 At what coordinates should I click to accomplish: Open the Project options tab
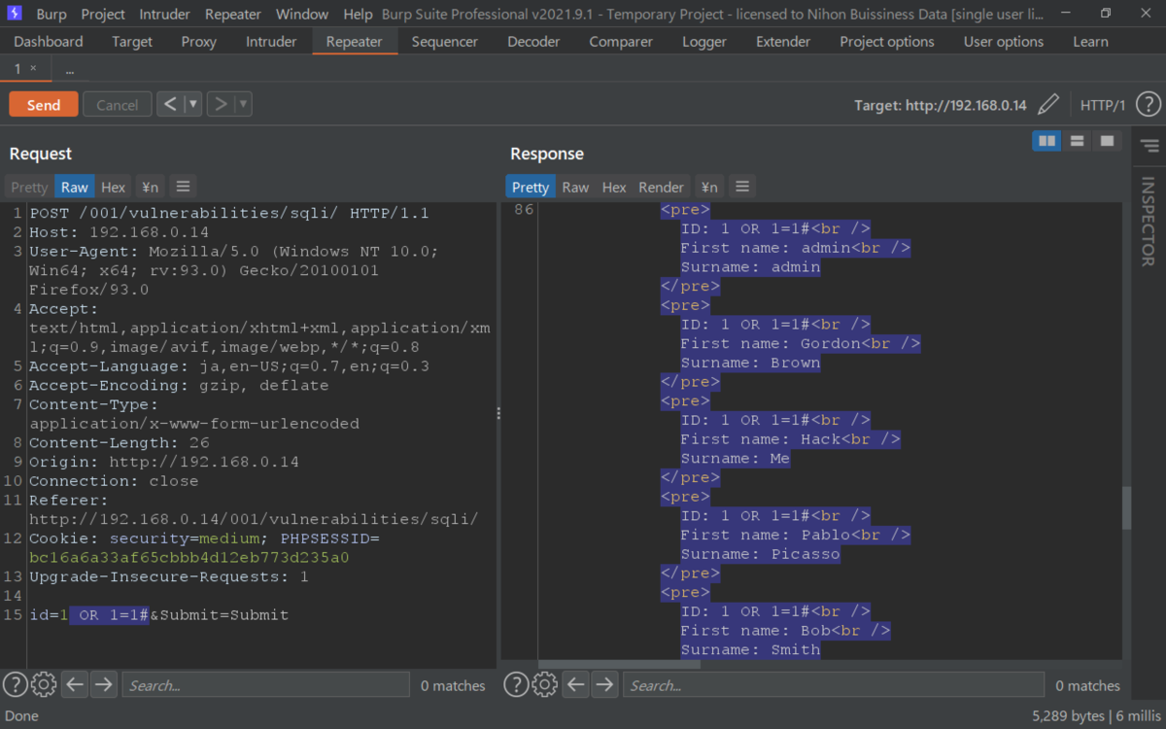(x=887, y=42)
